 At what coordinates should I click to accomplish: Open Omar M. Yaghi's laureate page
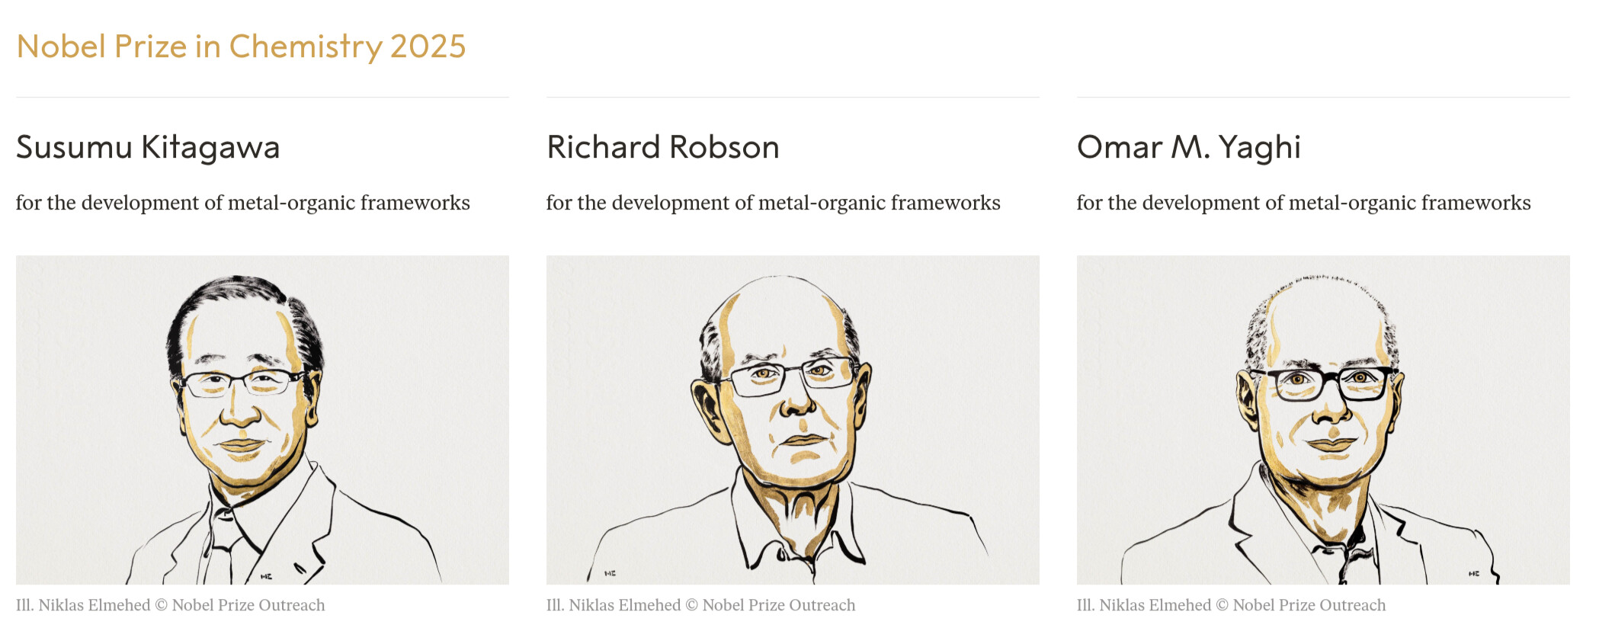click(x=1188, y=147)
